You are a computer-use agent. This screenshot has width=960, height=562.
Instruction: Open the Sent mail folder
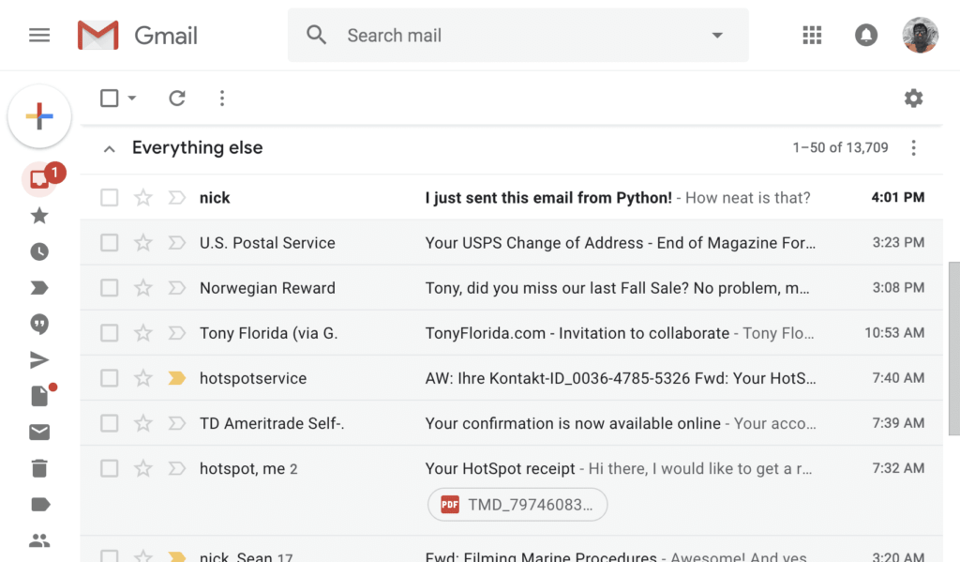coord(39,359)
